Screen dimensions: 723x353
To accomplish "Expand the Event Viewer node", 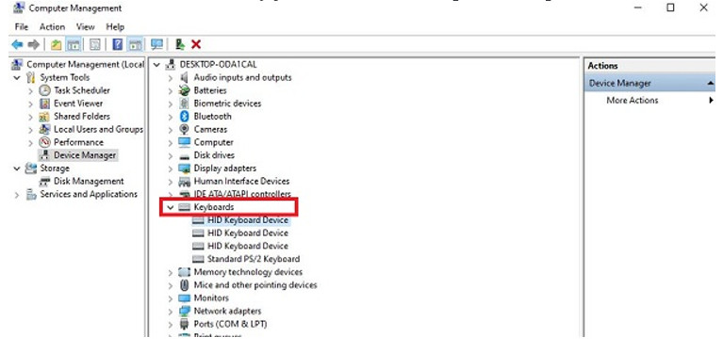I will (31, 104).
